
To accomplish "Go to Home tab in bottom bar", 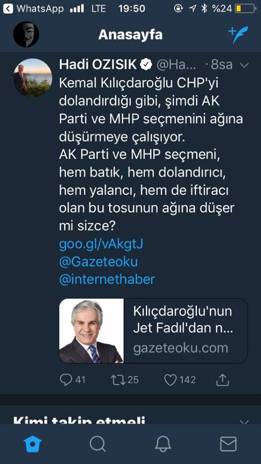I will [x=32, y=444].
